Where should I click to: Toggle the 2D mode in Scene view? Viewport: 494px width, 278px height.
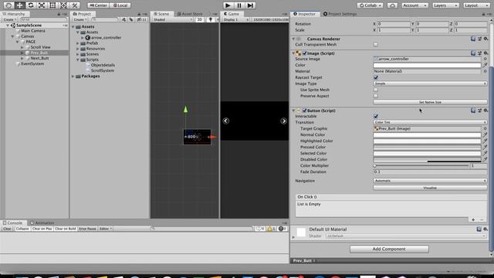(199, 19)
